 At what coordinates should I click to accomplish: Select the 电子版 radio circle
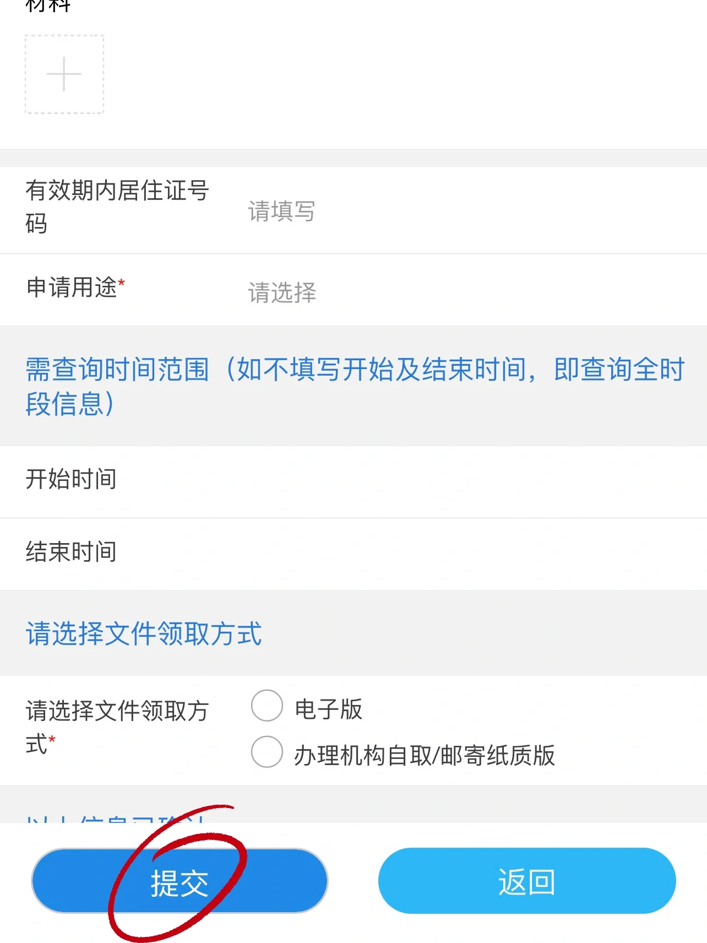(x=267, y=706)
